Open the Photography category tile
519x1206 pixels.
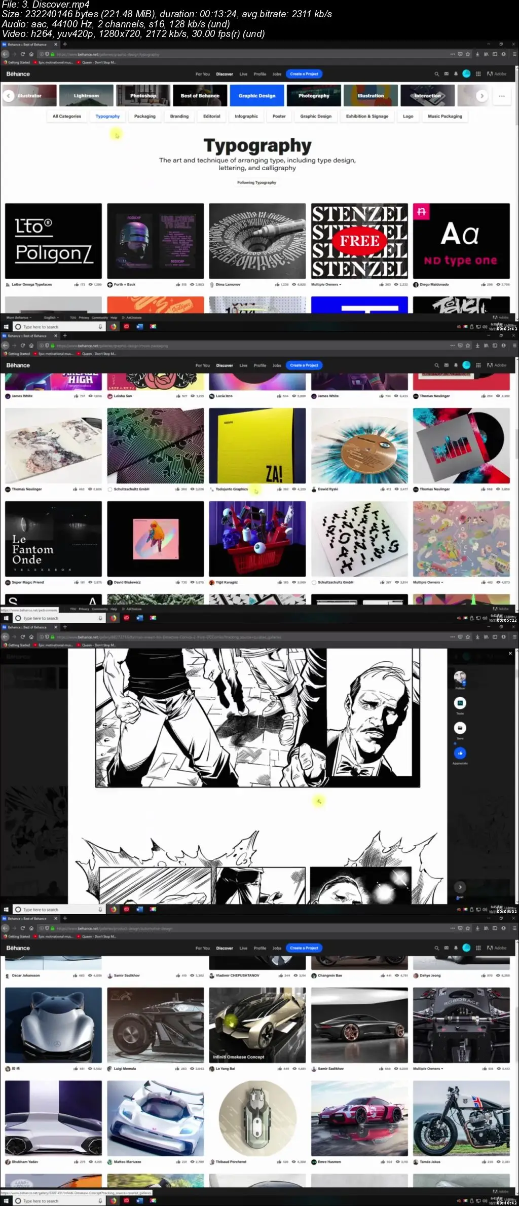tap(314, 95)
